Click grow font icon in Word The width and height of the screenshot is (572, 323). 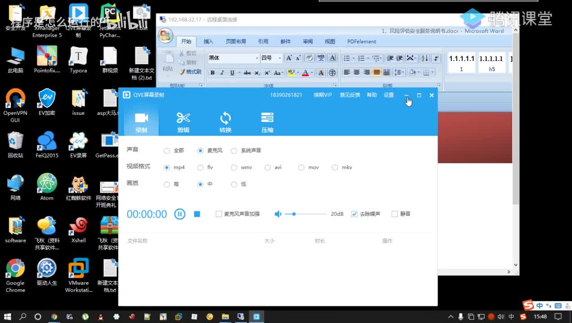(289, 58)
